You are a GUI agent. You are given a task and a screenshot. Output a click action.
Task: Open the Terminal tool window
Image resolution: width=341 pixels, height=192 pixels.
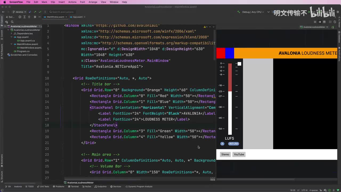[x=73, y=186]
